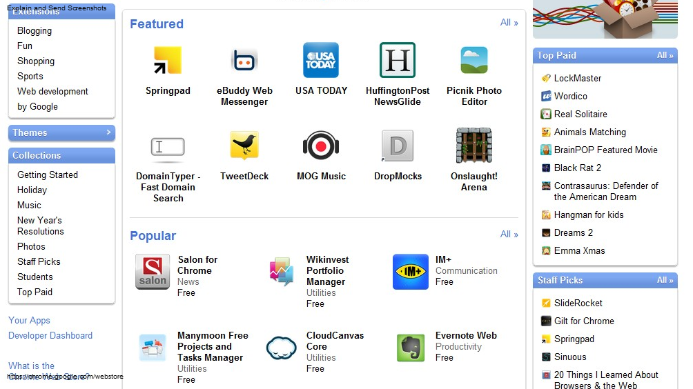
Task: Select the Sports extensions category
Action: [x=30, y=76]
